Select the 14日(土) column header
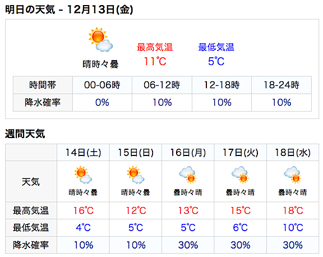This screenshot has height=257, width=323. tap(83, 153)
